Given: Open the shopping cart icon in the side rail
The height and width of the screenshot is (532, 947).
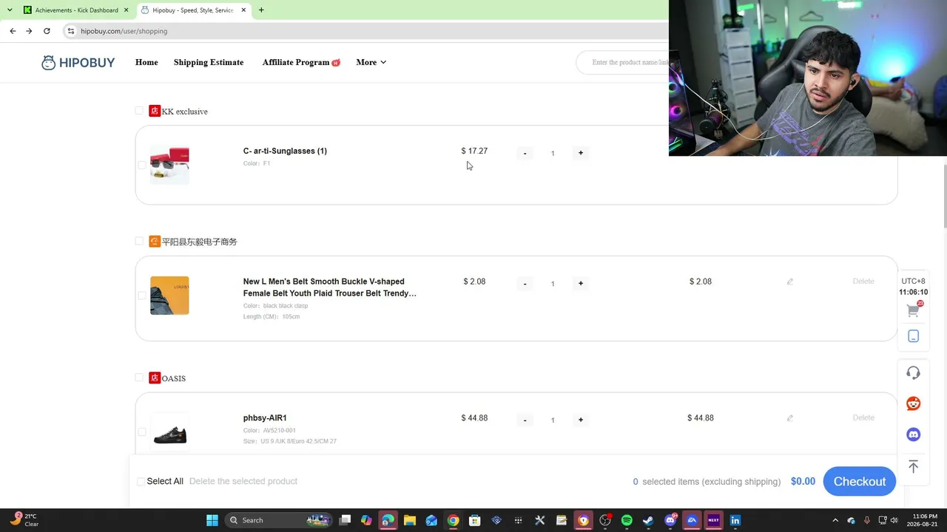Looking at the screenshot, I should pos(913,311).
